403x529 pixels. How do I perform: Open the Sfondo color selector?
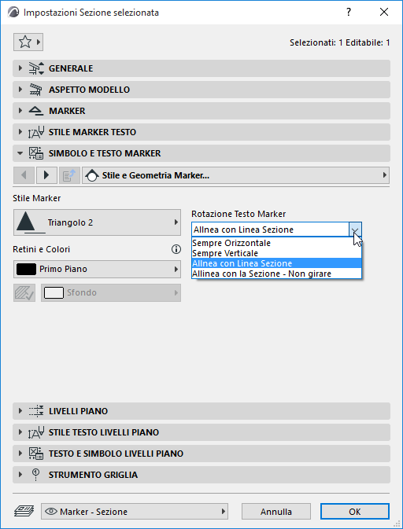tap(111, 293)
